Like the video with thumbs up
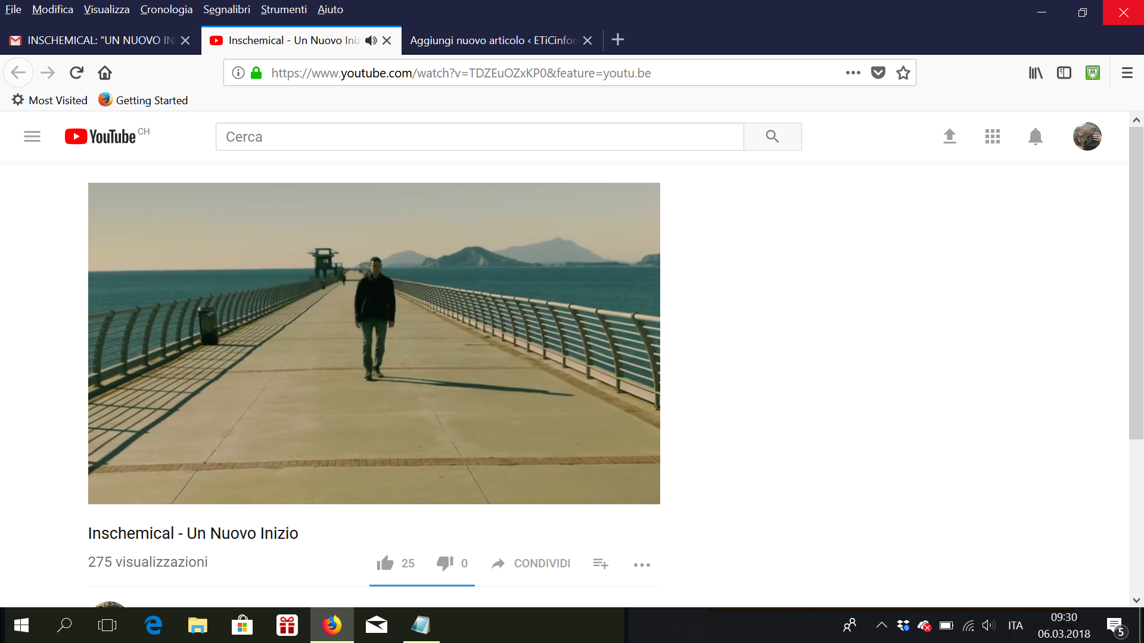The height and width of the screenshot is (643, 1144). point(385,563)
